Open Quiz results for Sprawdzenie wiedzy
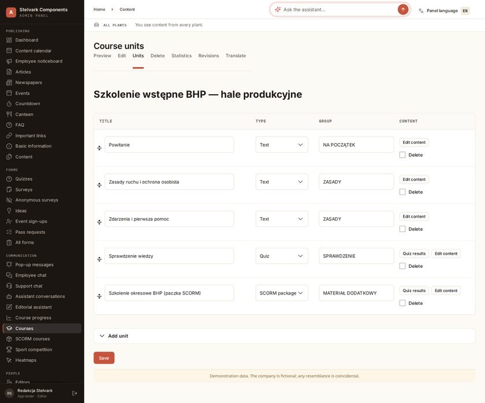 414,253
